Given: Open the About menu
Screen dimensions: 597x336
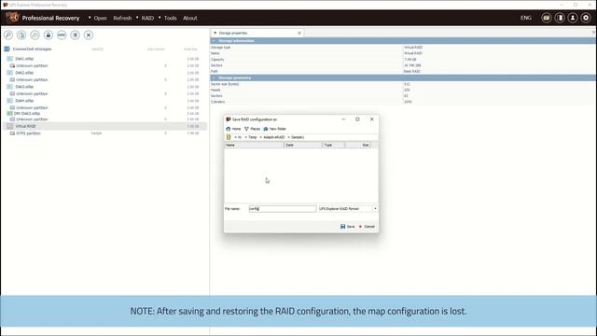Looking at the screenshot, I should pos(190,18).
